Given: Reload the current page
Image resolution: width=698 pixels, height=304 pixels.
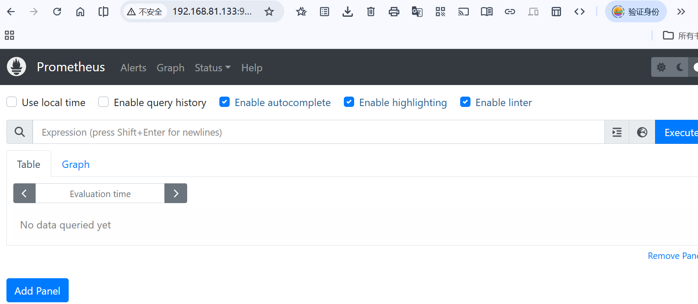Looking at the screenshot, I should (x=57, y=12).
